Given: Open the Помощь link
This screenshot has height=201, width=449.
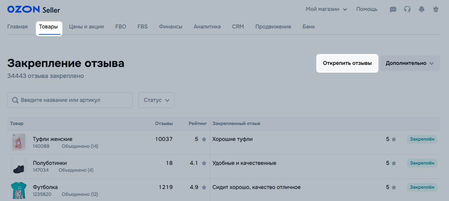Looking at the screenshot, I should pyautogui.click(x=367, y=9).
